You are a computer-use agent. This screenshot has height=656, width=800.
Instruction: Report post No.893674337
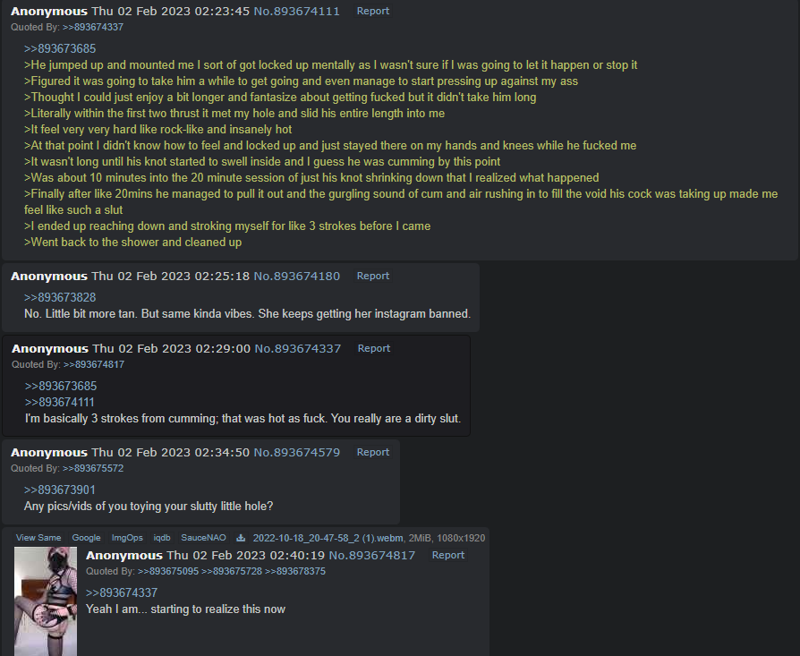click(x=374, y=348)
